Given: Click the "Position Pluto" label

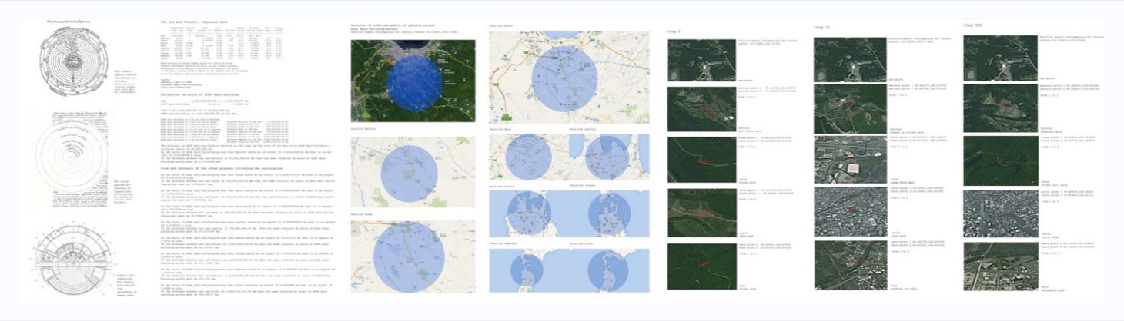Looking at the screenshot, I should 580,243.
